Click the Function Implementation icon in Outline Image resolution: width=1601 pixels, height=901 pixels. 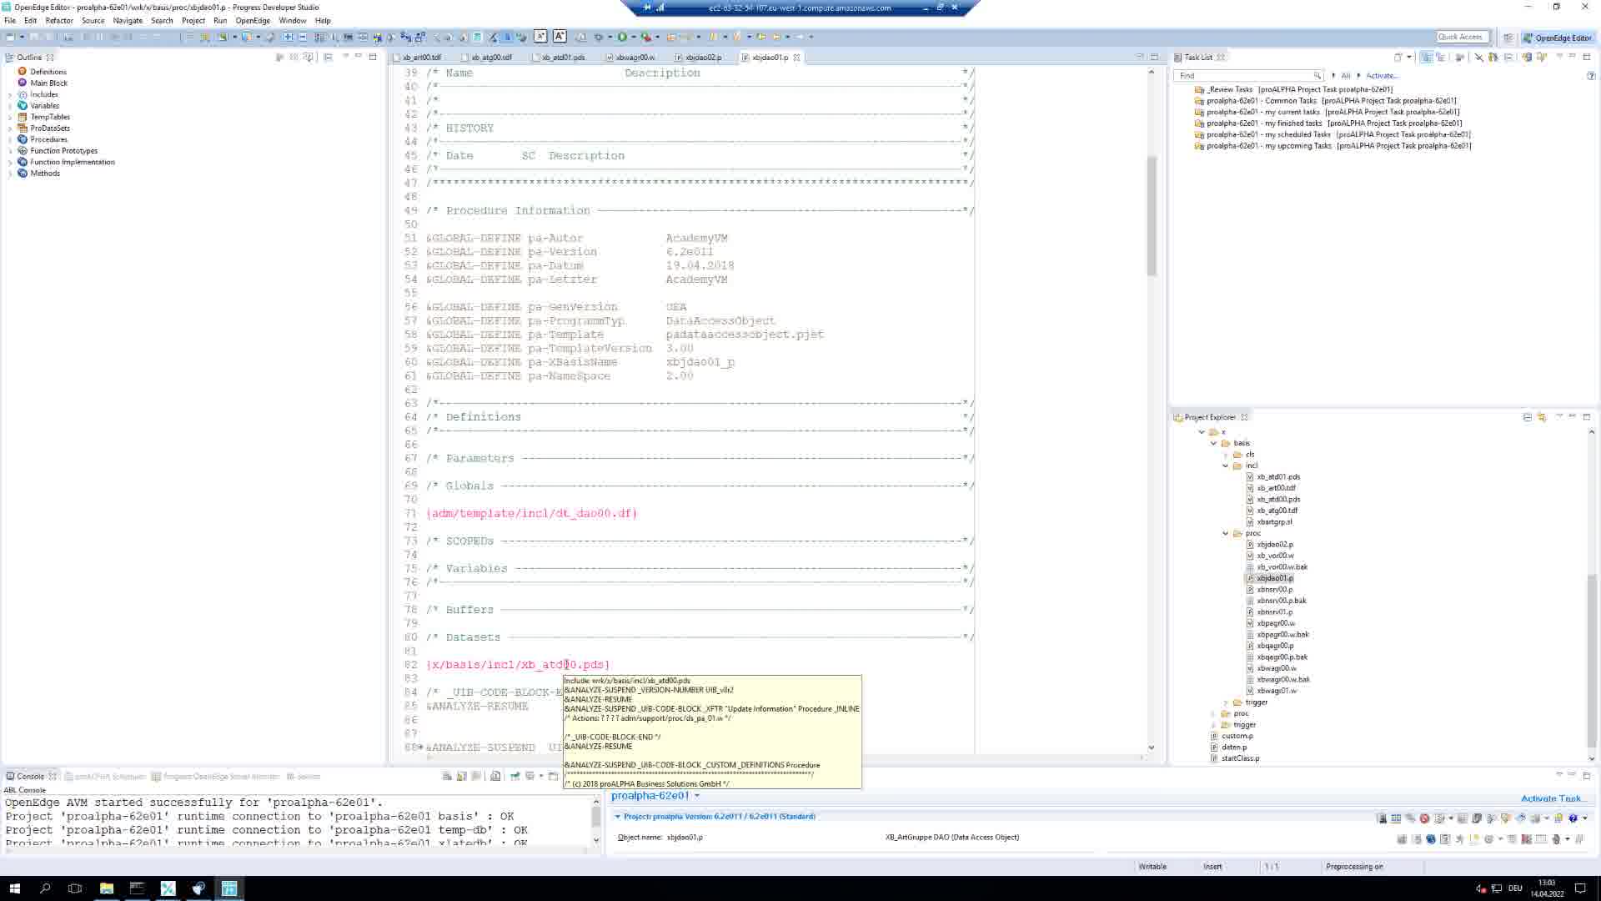tap(23, 163)
